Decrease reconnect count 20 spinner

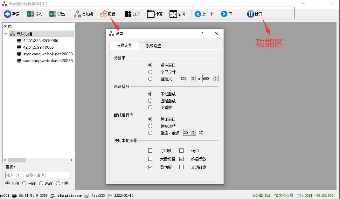tap(193, 134)
